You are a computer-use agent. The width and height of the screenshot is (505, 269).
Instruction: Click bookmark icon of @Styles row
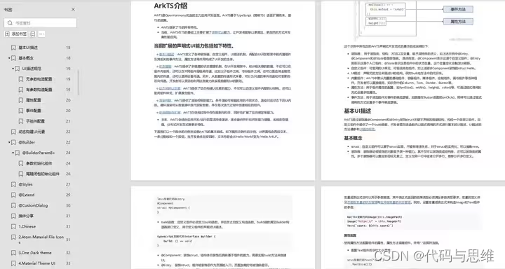(x=13, y=184)
